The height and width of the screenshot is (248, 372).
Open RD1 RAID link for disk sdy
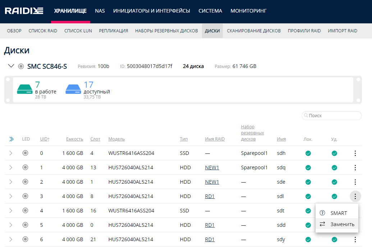(210, 240)
